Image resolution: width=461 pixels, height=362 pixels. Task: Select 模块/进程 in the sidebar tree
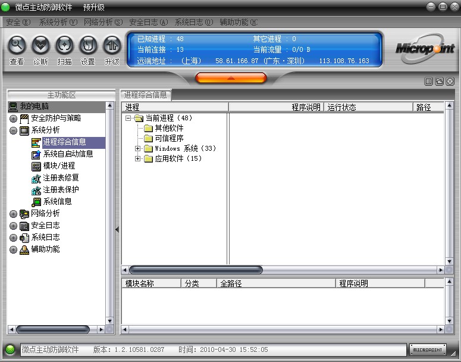coord(59,166)
